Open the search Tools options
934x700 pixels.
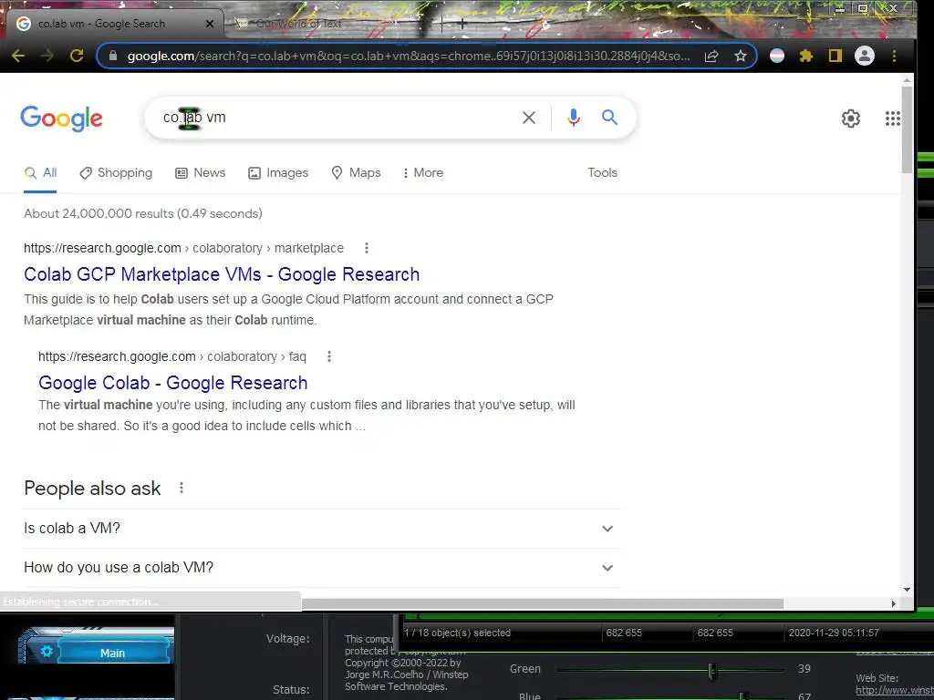[602, 172]
